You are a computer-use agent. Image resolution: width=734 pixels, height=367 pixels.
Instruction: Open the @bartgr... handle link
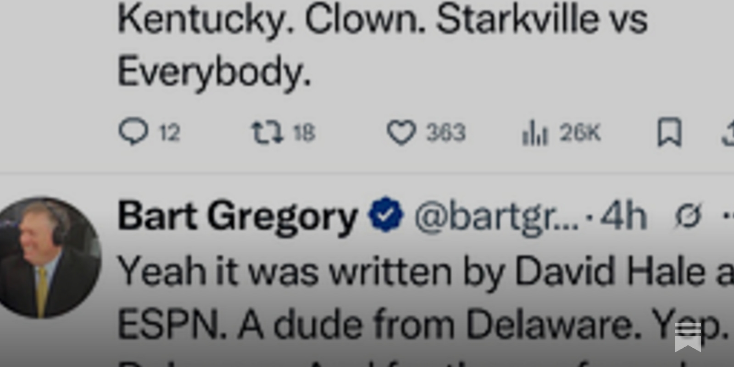[x=497, y=216]
